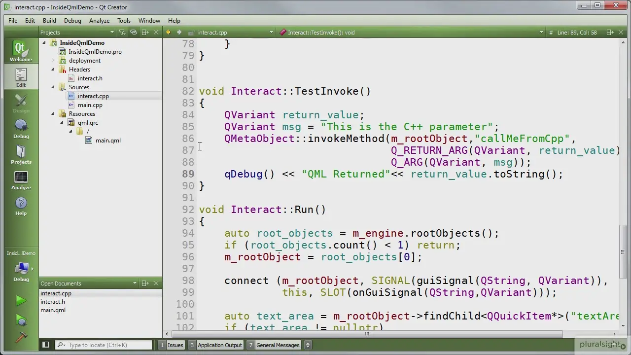Click the InsideQmlDemo project name in tree
The image size is (631, 355).
click(82, 43)
